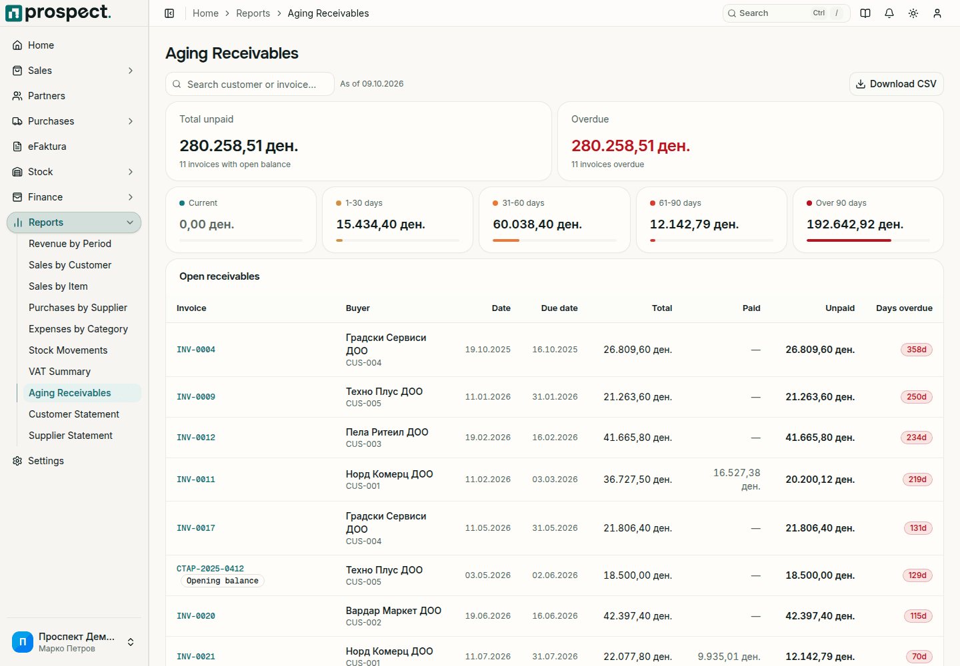Click the 31-60 days progress bar

coord(555,240)
